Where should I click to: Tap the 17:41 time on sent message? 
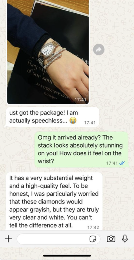click(x=112, y=163)
